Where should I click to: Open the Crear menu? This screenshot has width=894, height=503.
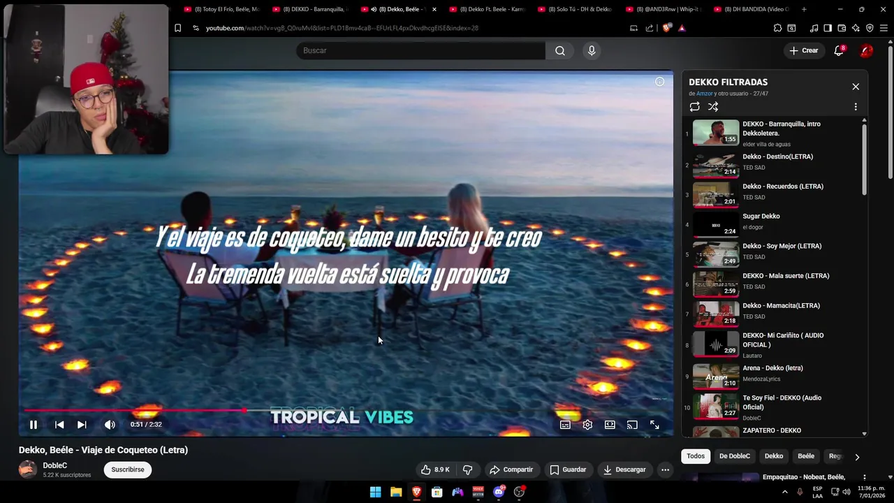[804, 50]
